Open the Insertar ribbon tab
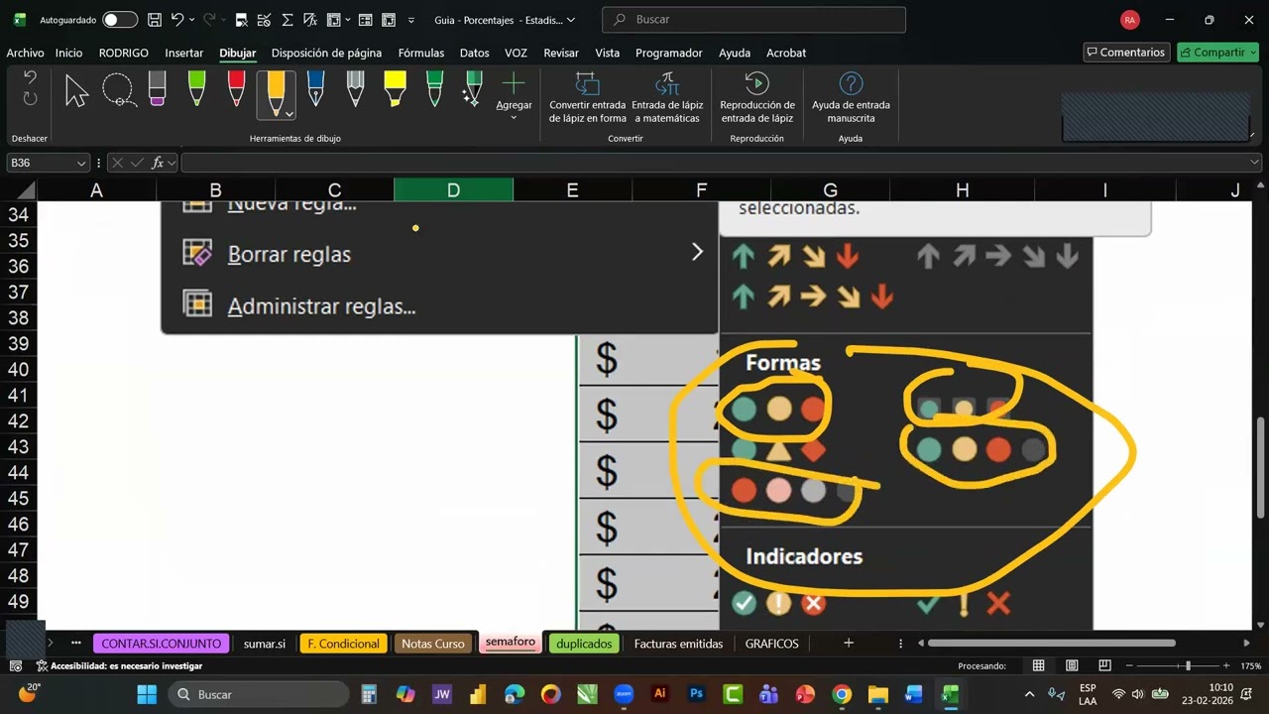This screenshot has width=1269, height=714. click(x=184, y=53)
